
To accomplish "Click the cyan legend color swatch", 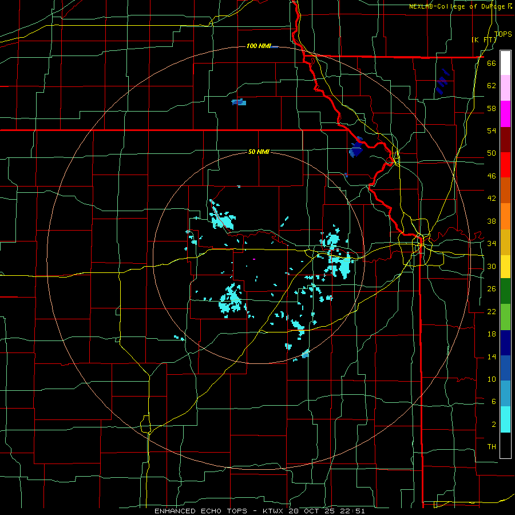I will click(505, 419).
